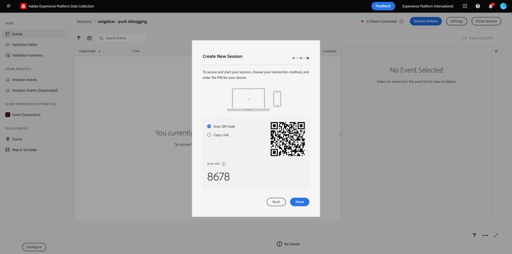
Task: Click the QR code image
Action: tap(287, 139)
